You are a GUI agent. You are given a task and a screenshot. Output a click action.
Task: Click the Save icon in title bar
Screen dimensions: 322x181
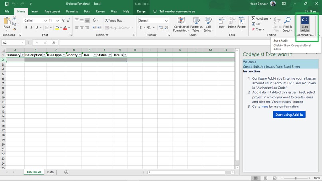click(6, 4)
